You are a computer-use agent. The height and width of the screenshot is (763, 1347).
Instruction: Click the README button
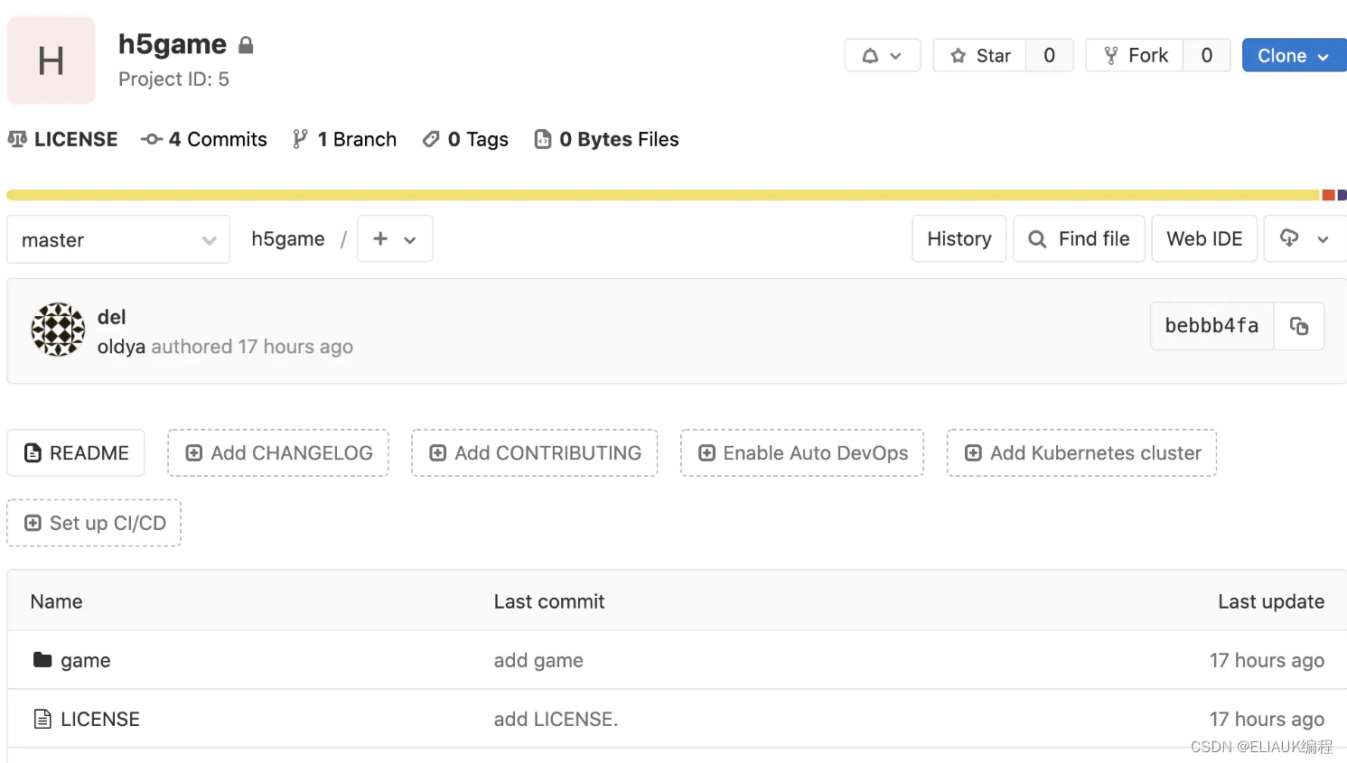point(76,453)
